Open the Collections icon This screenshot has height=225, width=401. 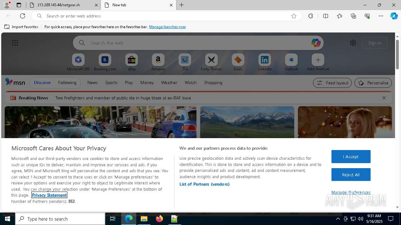353,16
